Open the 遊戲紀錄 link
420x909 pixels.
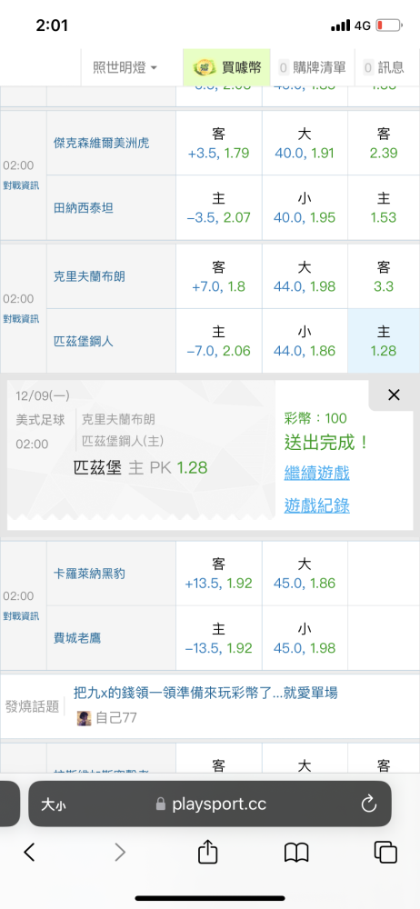316,506
